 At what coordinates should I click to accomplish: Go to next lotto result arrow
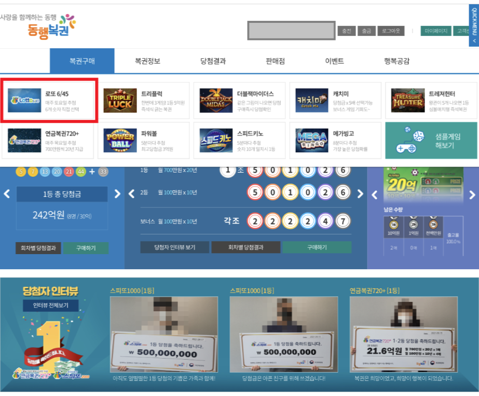click(117, 194)
